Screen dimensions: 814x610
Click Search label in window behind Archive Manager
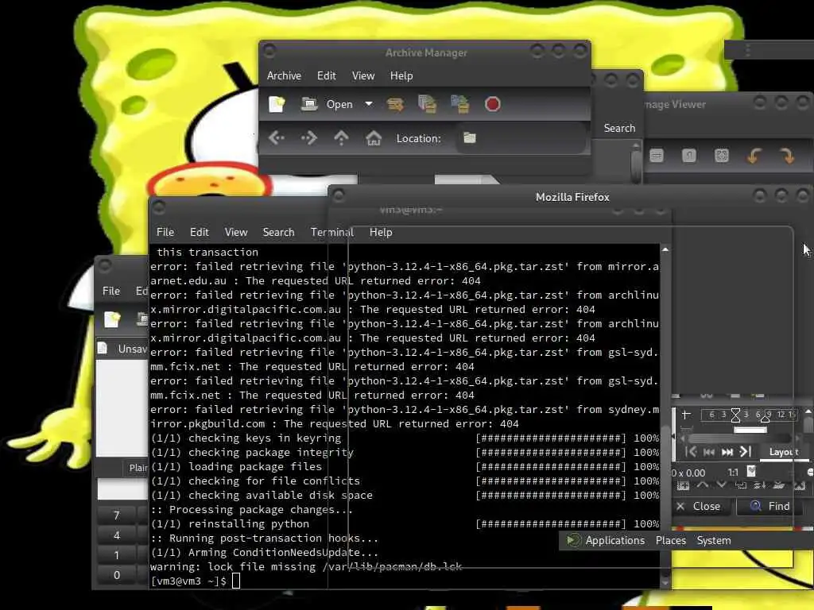pyautogui.click(x=619, y=128)
